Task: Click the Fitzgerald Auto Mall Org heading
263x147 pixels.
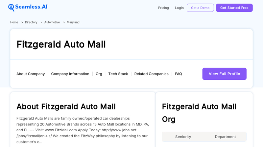Action: pyautogui.click(x=199, y=113)
